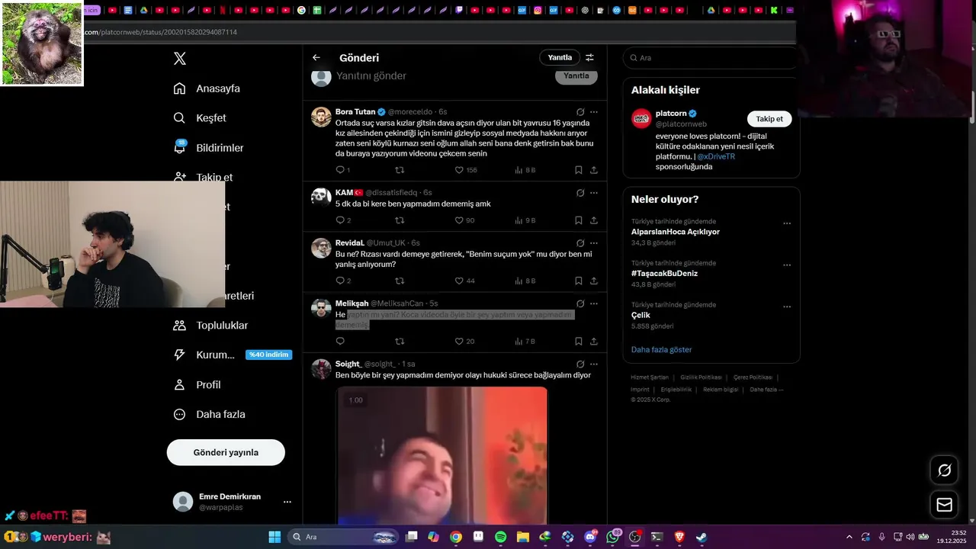Open Brave browser from the taskbar

pos(679,537)
